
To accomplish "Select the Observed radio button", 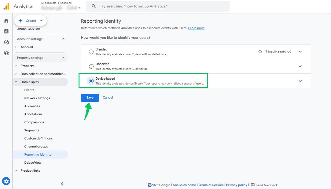I will [91, 66].
